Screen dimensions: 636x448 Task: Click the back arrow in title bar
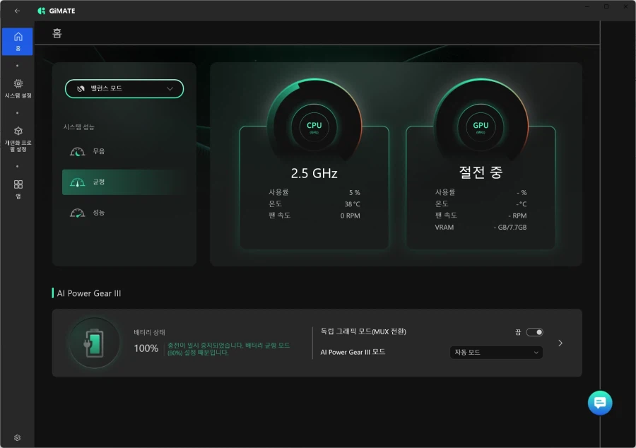pyautogui.click(x=17, y=11)
